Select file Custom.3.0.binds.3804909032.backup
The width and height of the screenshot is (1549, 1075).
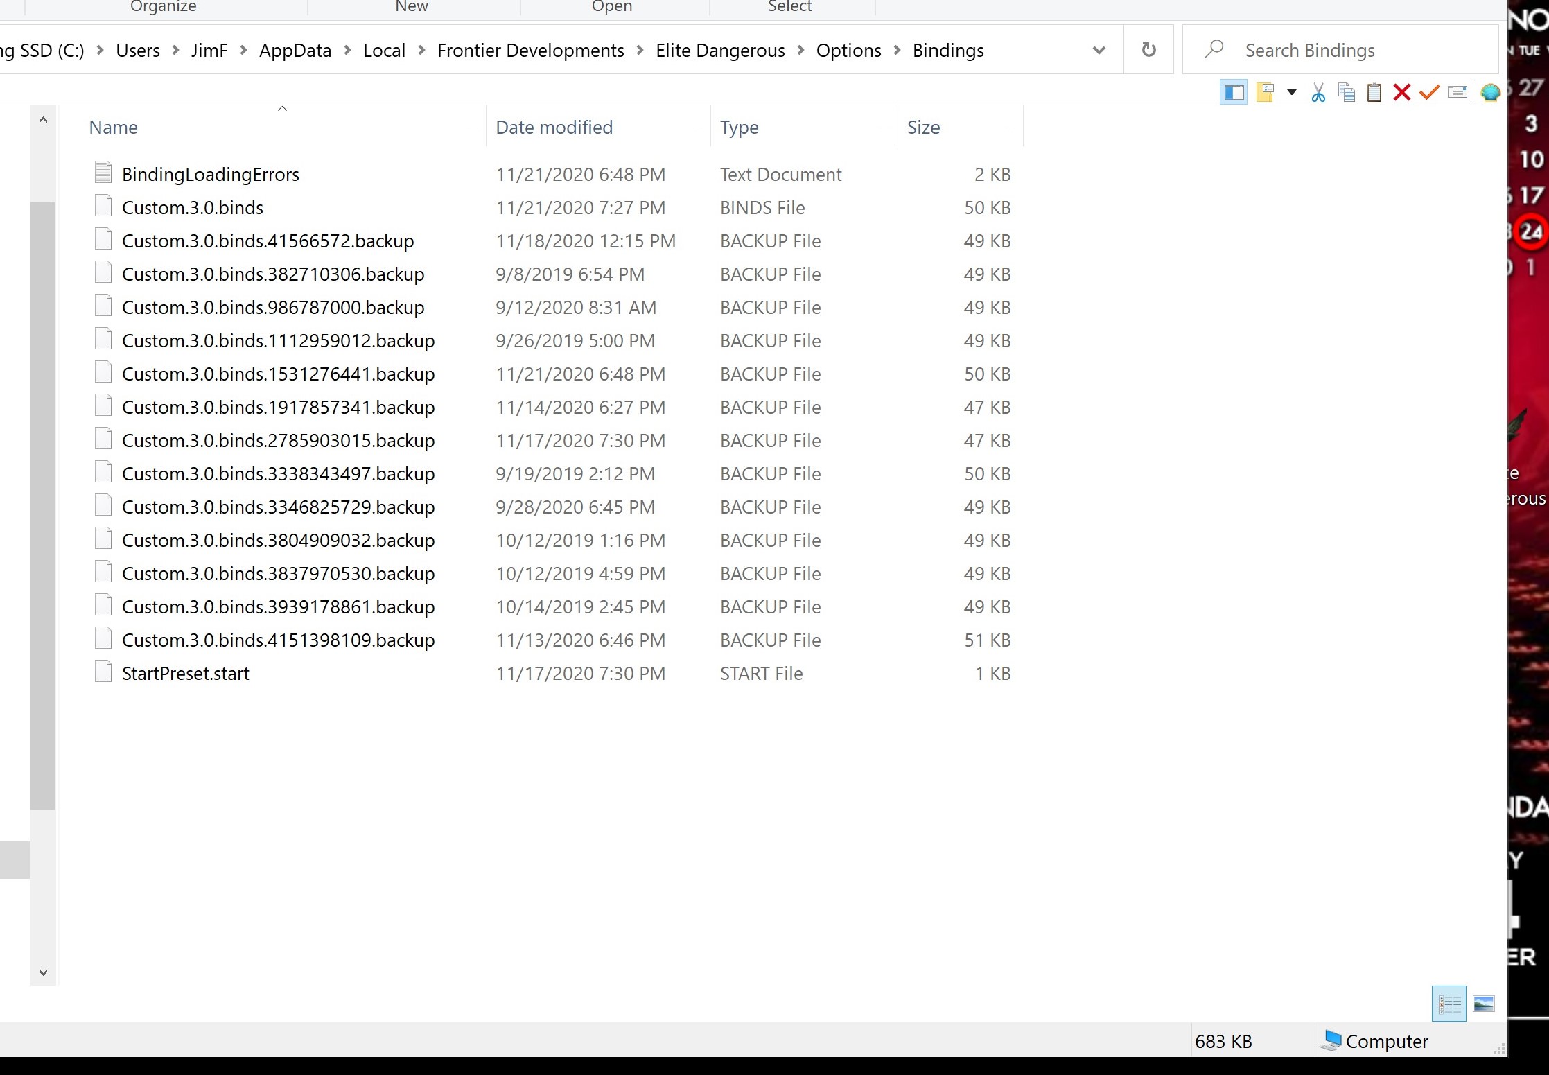pyautogui.click(x=278, y=540)
